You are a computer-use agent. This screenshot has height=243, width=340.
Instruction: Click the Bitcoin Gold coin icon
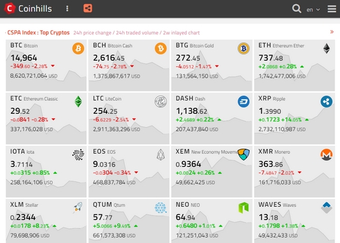click(x=244, y=49)
